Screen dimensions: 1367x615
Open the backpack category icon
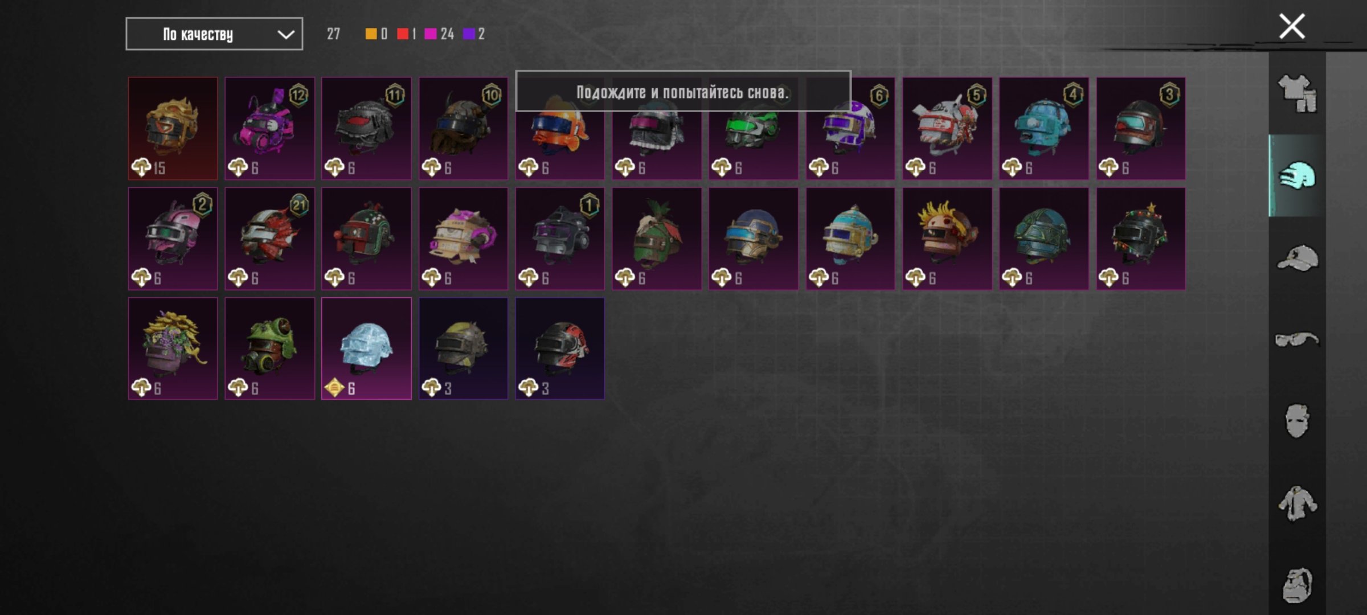pyautogui.click(x=1297, y=585)
